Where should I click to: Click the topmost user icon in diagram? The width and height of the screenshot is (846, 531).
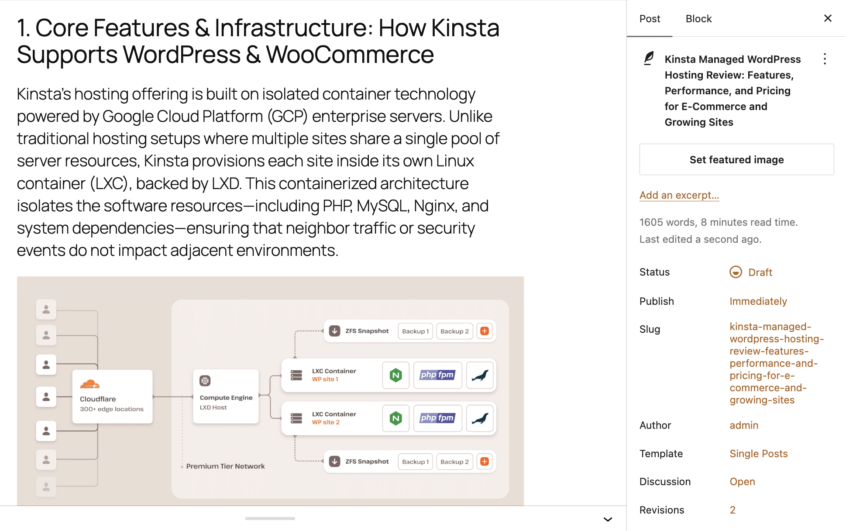pyautogui.click(x=46, y=310)
